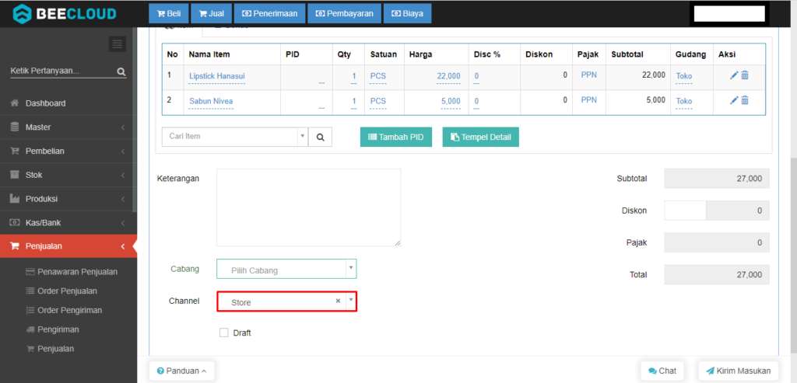Click the Biaya top bar button
Screen dimensions: 797x383
[x=407, y=14]
